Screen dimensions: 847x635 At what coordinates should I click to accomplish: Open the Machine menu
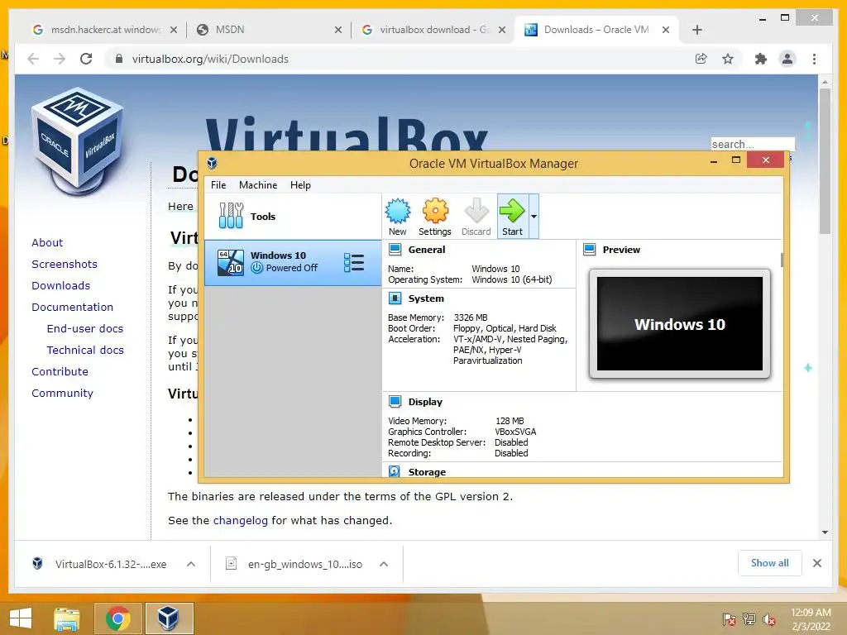tap(258, 185)
